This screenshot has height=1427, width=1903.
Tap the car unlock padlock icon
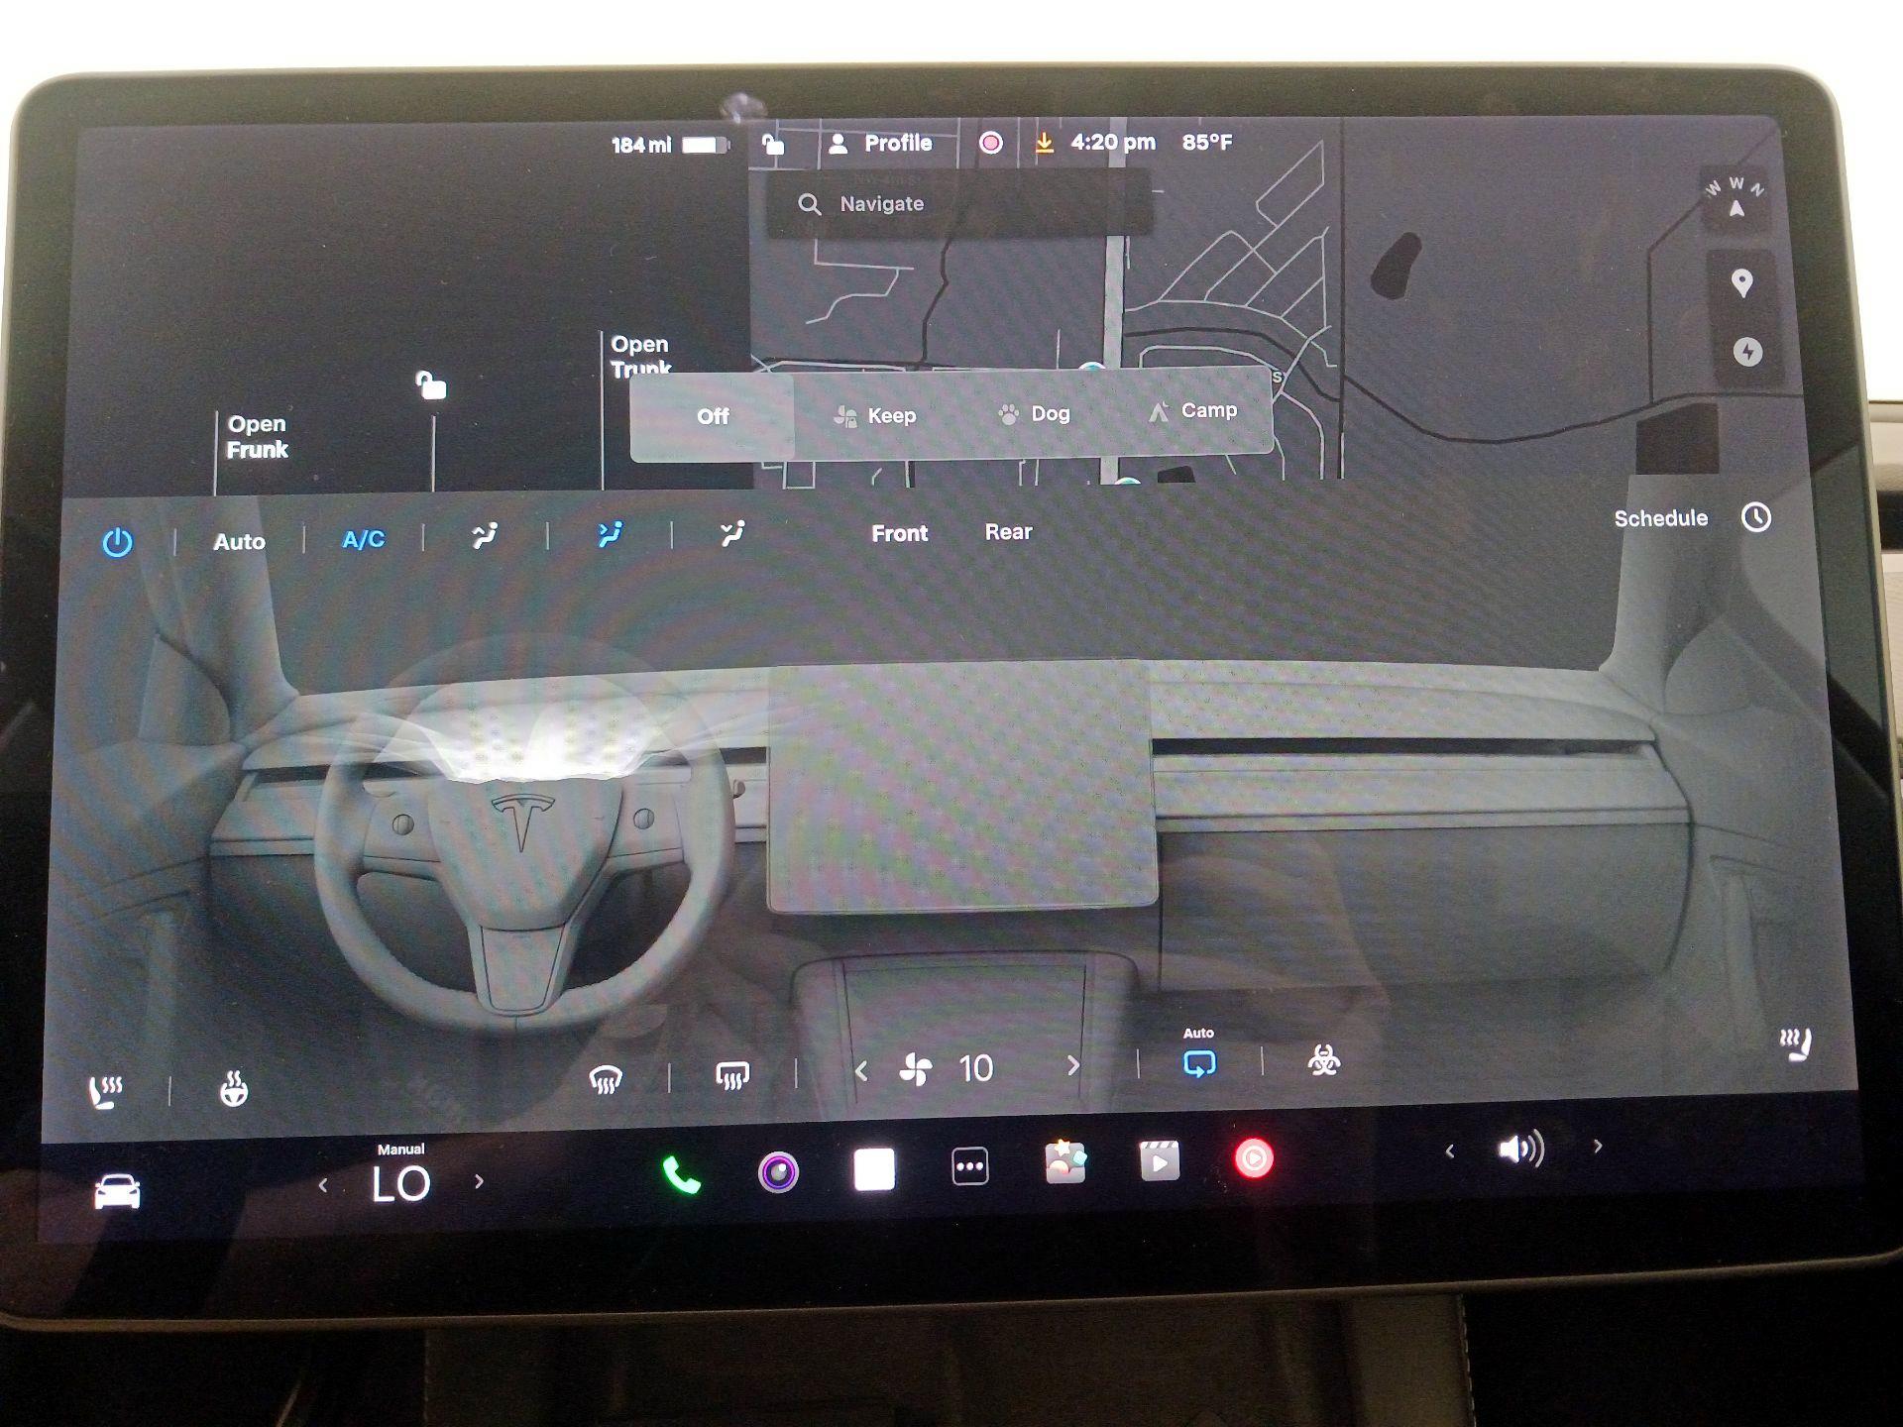tap(430, 384)
